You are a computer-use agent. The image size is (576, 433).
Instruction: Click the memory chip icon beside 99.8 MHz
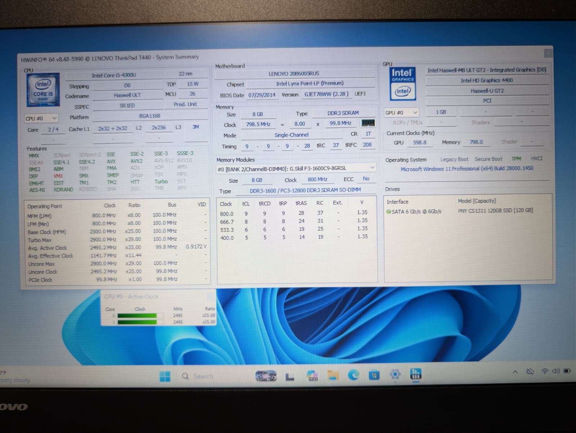pyautogui.click(x=368, y=123)
